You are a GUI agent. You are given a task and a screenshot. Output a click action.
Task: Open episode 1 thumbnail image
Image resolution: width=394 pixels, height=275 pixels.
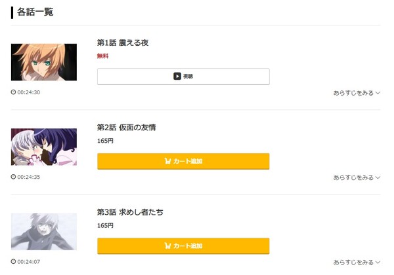point(44,62)
